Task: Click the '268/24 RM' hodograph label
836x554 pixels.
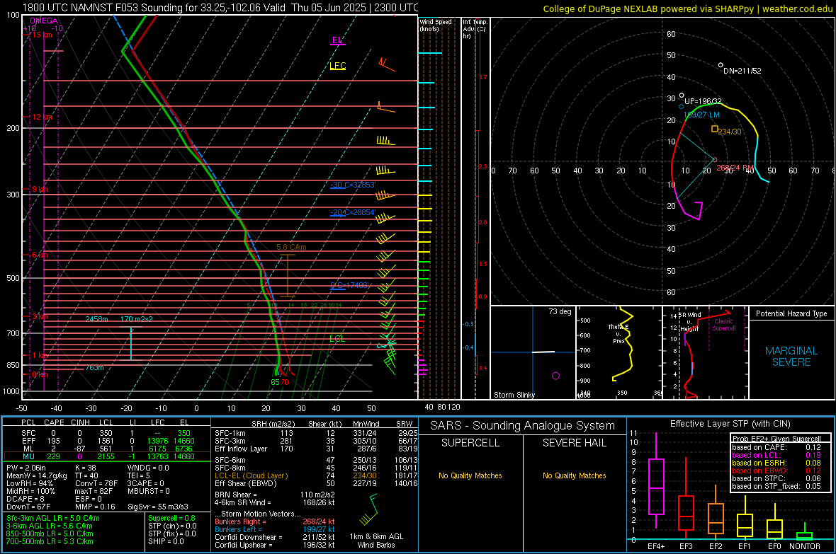Action: [x=735, y=168]
